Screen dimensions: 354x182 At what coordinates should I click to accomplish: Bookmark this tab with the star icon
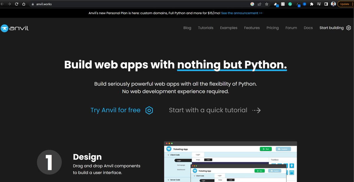pyautogui.click(x=267, y=4)
